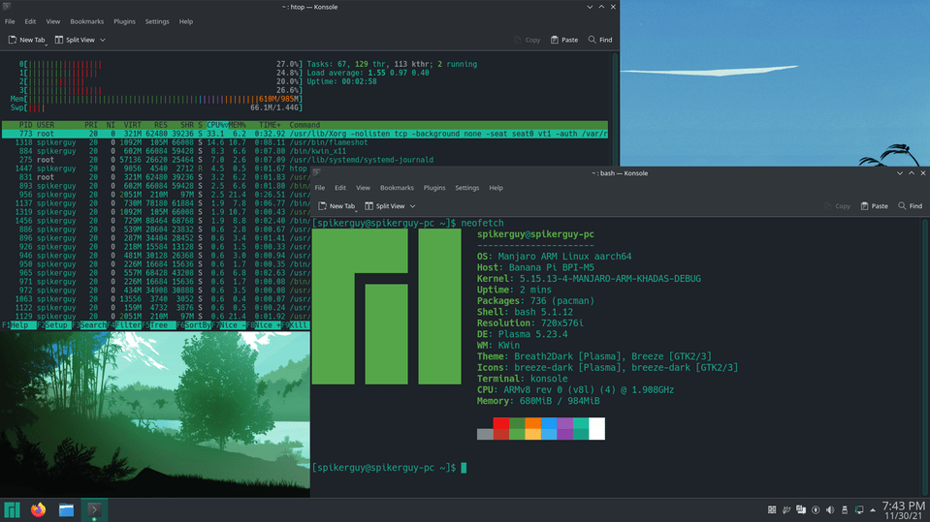Click htop F2 Setup button
The height and width of the screenshot is (522, 930).
[54, 325]
